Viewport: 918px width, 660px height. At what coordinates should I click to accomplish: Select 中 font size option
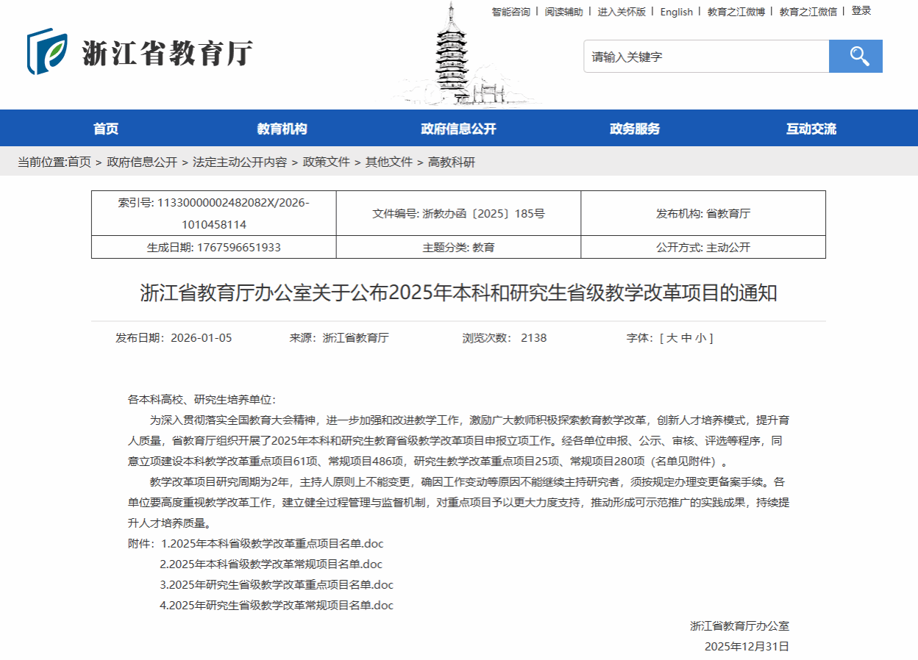[686, 338]
